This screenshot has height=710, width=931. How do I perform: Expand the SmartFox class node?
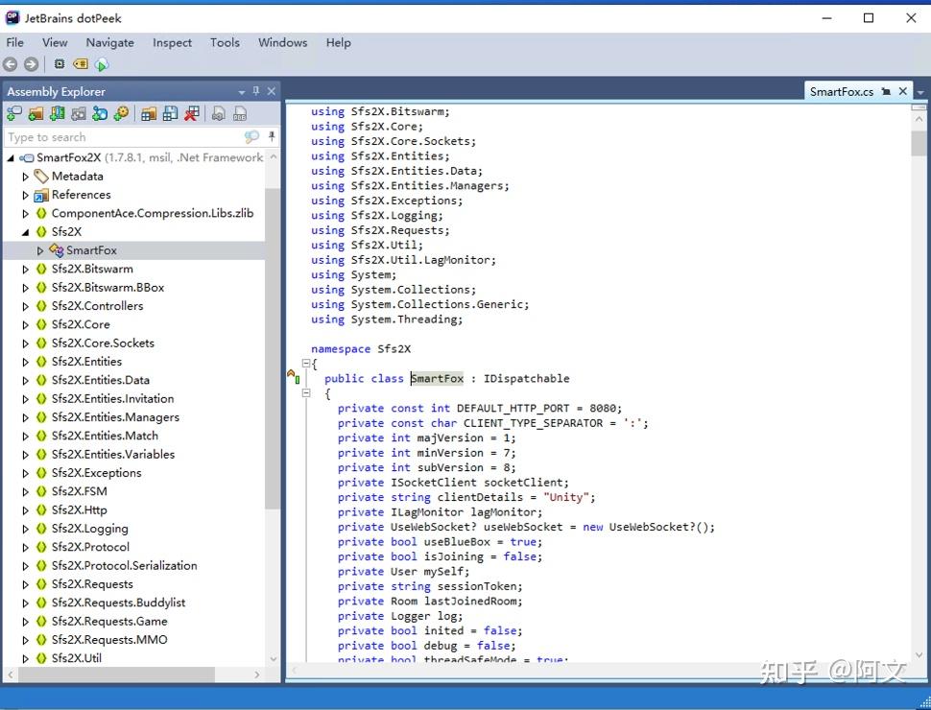click(39, 250)
